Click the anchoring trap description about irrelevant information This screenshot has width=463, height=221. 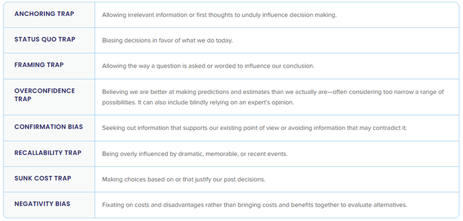click(219, 15)
